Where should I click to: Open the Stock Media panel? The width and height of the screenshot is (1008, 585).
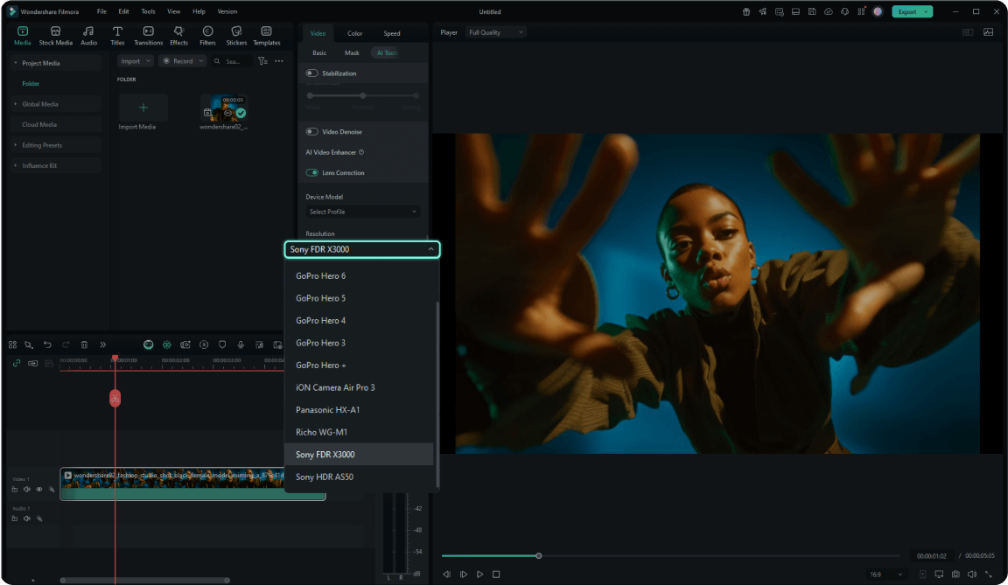click(x=56, y=35)
